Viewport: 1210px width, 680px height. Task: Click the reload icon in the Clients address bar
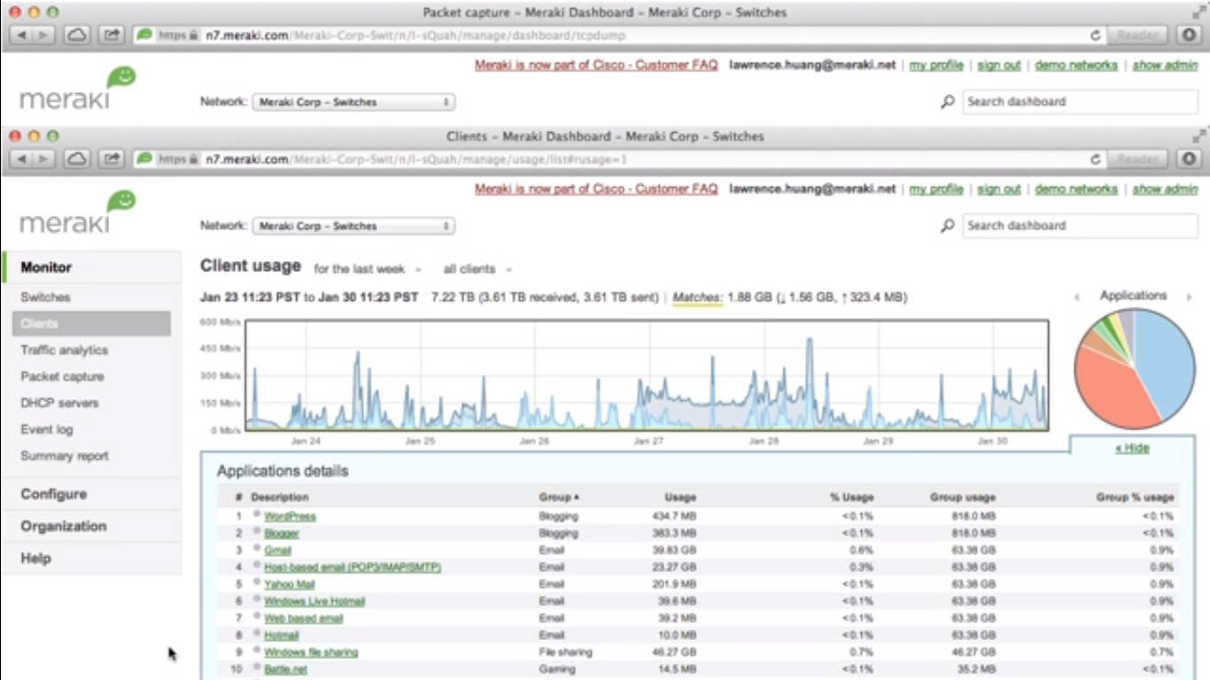tap(1096, 159)
